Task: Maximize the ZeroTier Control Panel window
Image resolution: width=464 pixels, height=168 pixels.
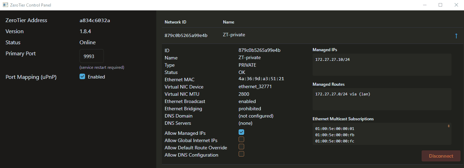Action: 440,5
